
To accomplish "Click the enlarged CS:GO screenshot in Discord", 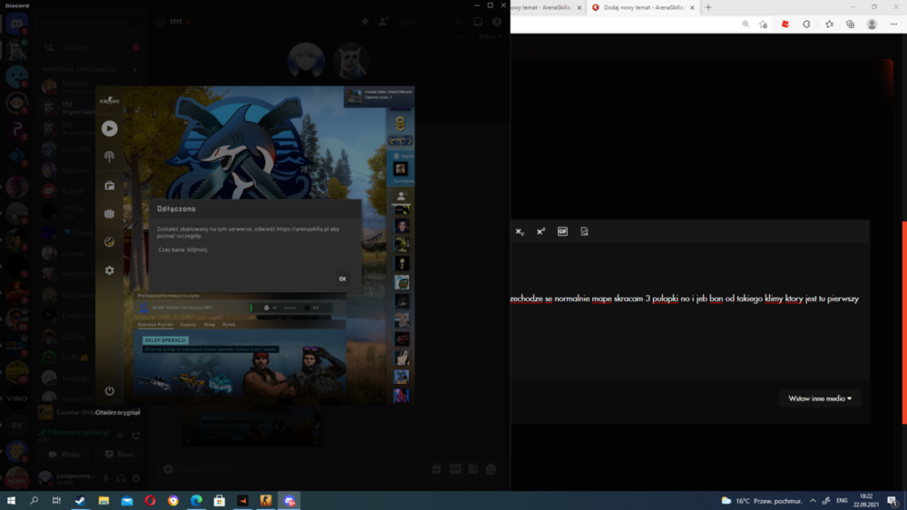I will (x=255, y=245).
